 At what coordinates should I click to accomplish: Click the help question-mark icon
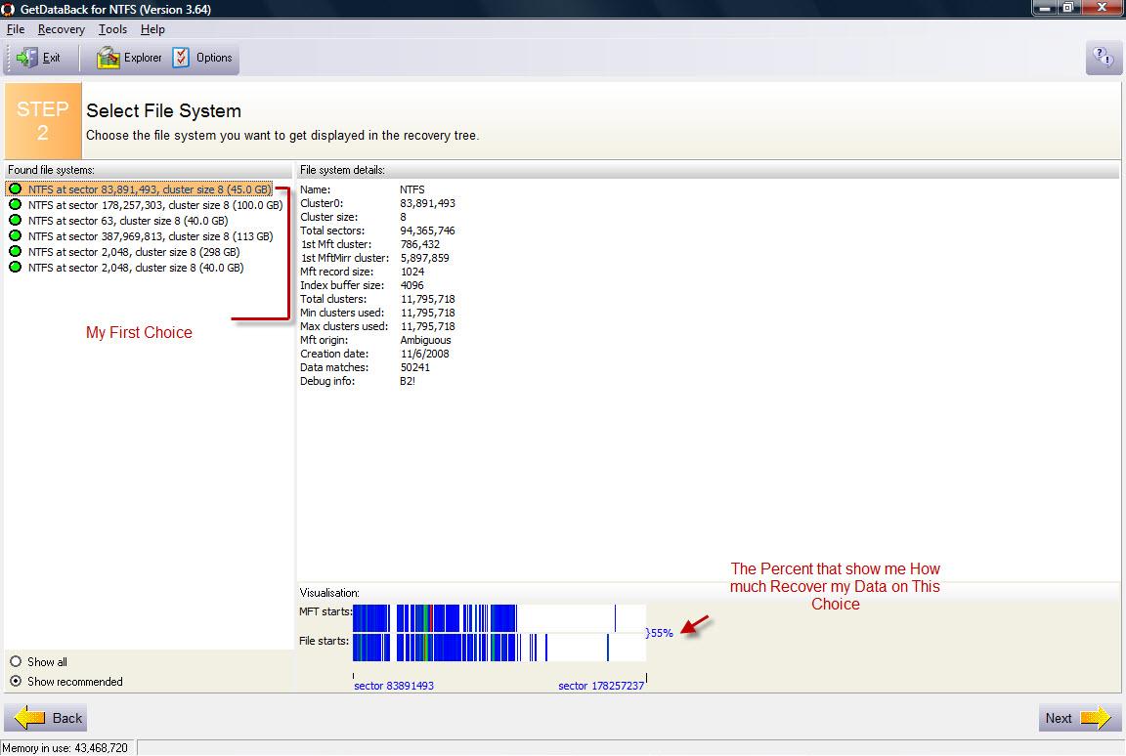tap(1104, 58)
